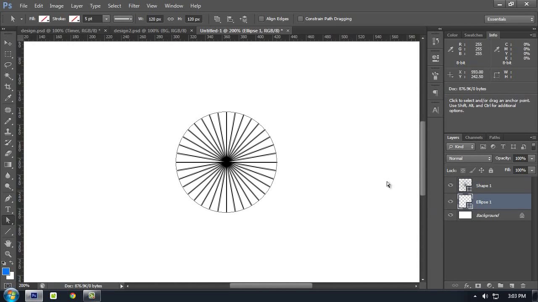Enable the Align Edges checkbox
The image size is (538, 302).
pos(261,19)
